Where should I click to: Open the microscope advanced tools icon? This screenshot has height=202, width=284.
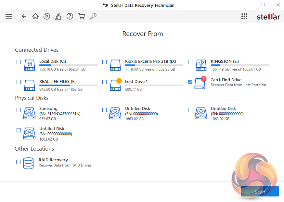[x=58, y=16]
